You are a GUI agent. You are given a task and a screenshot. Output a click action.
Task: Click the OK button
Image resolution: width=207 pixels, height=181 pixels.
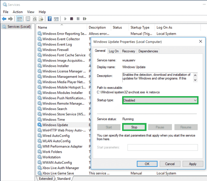click(x=147, y=164)
